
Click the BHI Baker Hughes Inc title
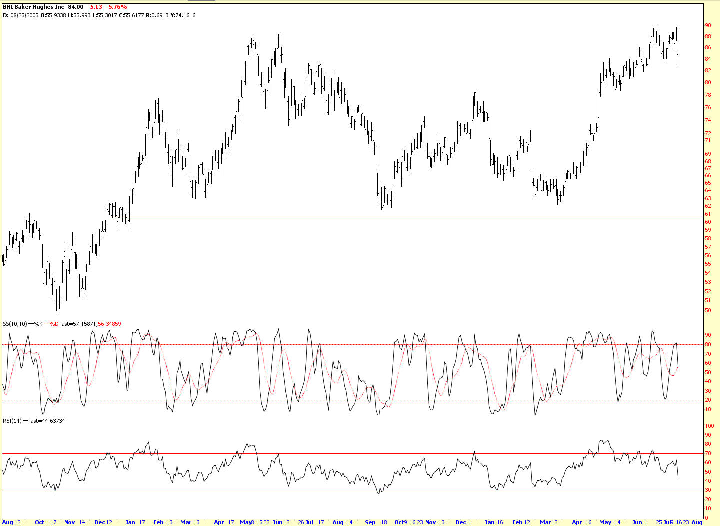pos(33,7)
